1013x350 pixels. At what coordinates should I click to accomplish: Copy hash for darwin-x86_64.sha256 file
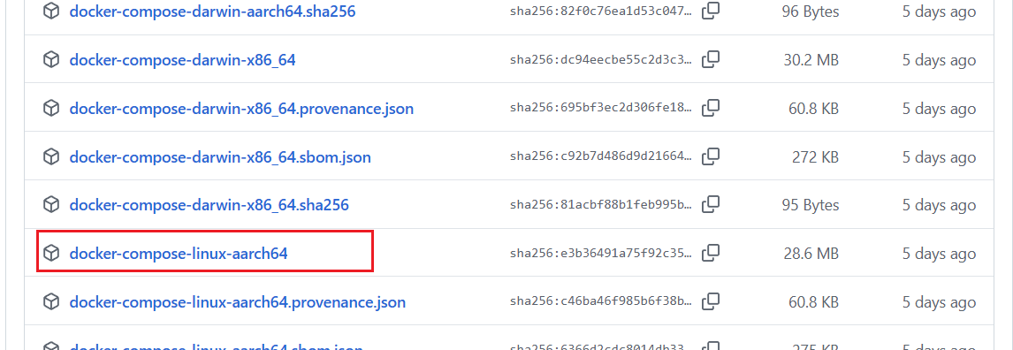point(711,205)
